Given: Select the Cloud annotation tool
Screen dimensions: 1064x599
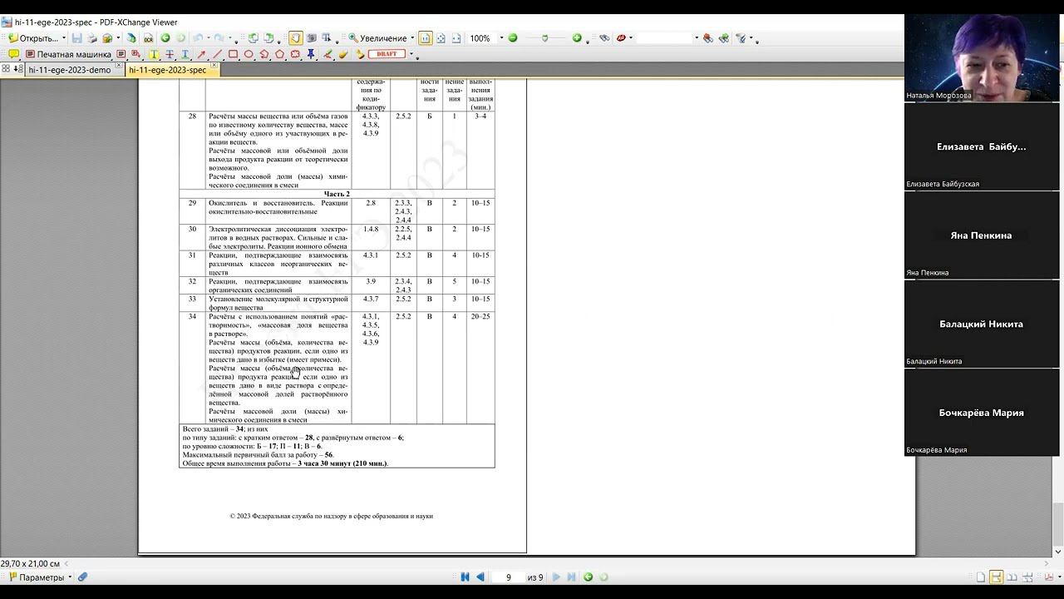Looking at the screenshot, I should [x=295, y=54].
